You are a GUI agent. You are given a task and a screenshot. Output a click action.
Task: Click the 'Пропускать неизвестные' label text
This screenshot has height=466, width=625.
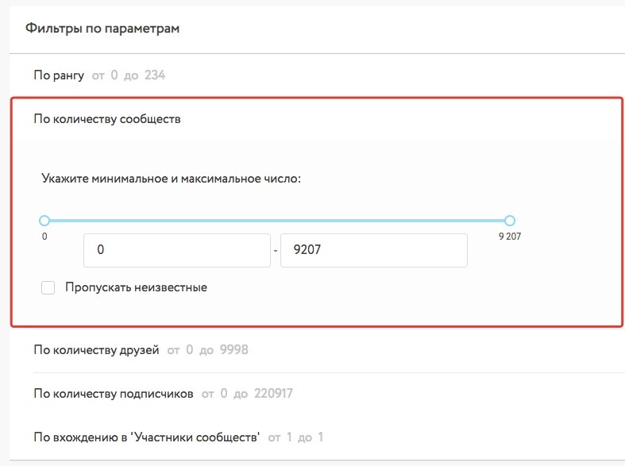(x=137, y=287)
